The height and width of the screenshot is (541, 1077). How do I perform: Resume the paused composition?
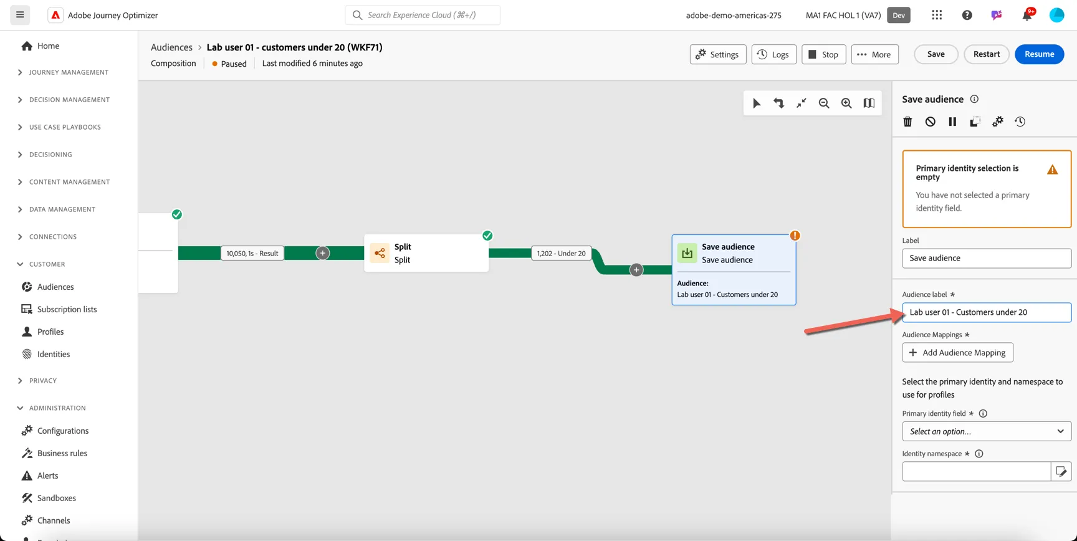tap(1039, 54)
